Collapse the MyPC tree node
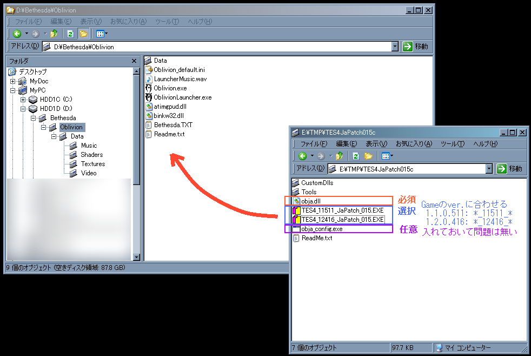 [13, 90]
